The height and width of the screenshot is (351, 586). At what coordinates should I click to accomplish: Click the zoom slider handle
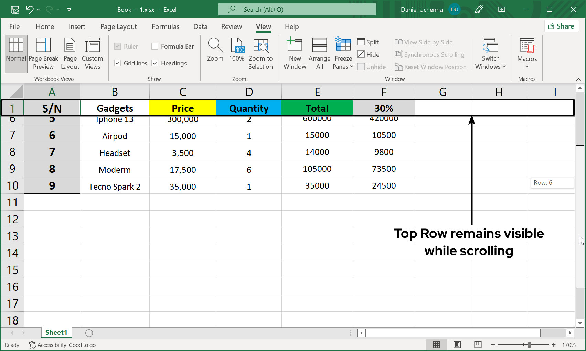tap(529, 345)
